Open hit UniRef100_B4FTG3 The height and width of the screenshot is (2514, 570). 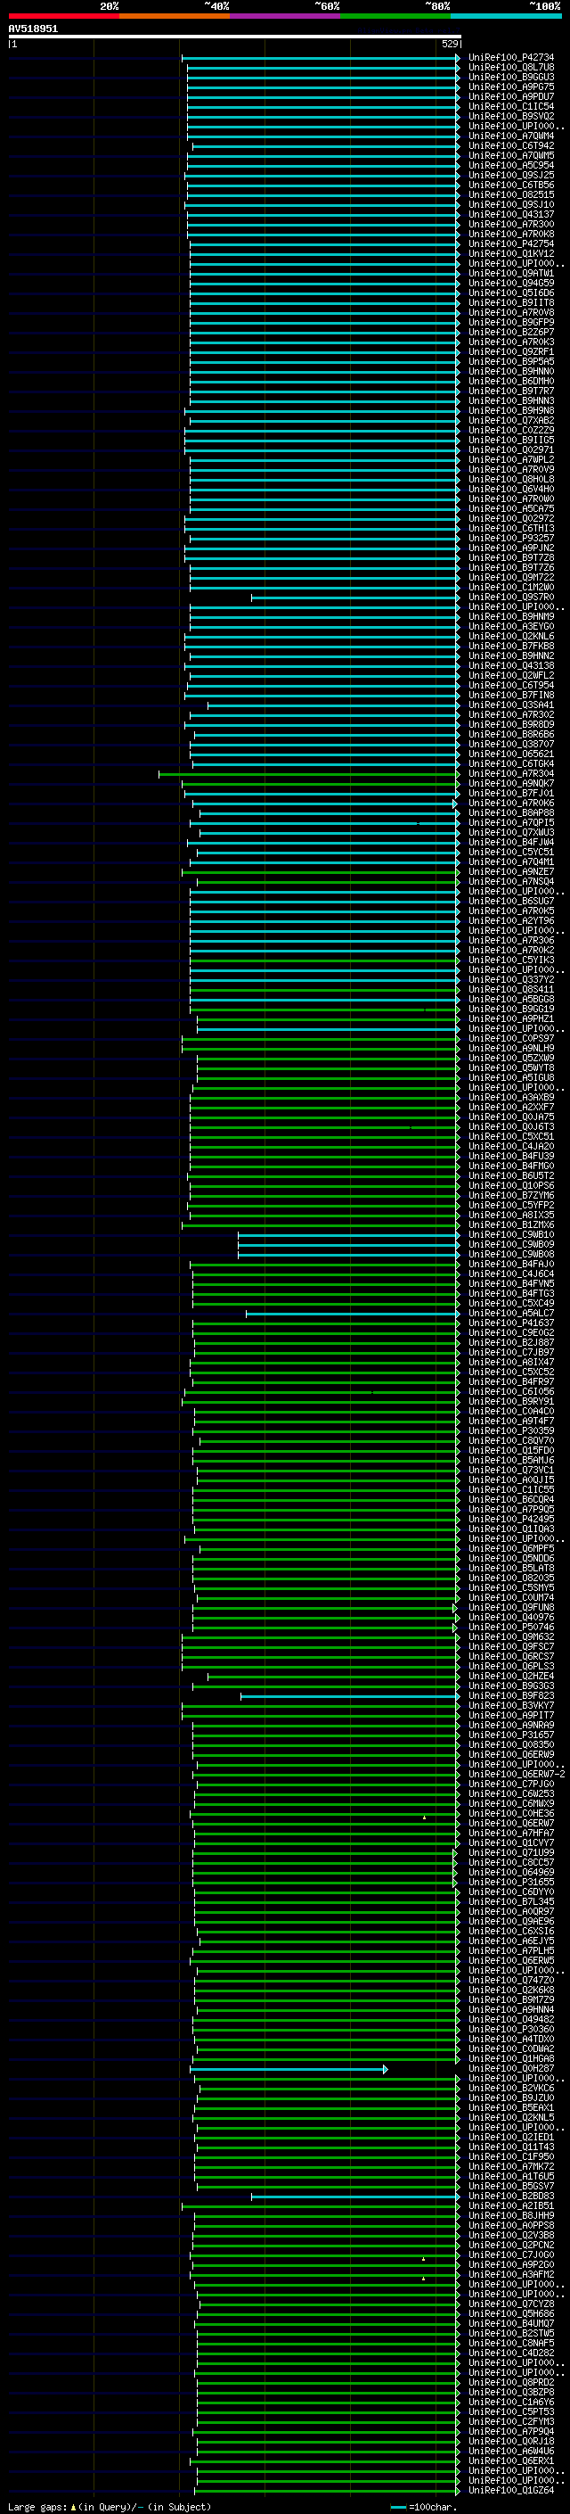click(511, 1294)
